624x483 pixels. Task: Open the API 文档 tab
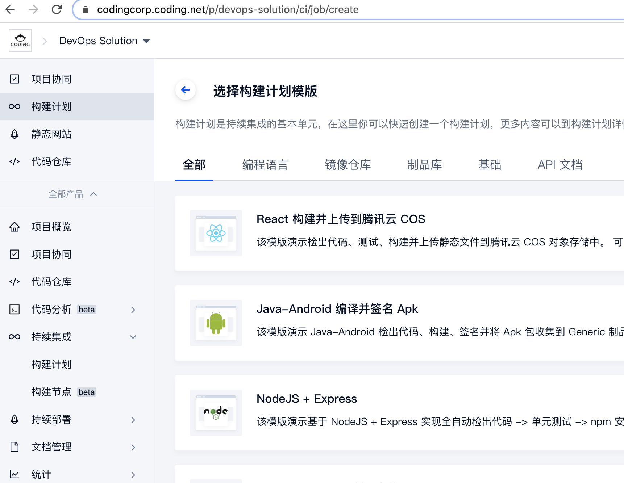pos(560,165)
